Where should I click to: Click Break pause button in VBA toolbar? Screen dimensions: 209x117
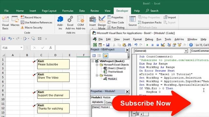(x=153, y=45)
